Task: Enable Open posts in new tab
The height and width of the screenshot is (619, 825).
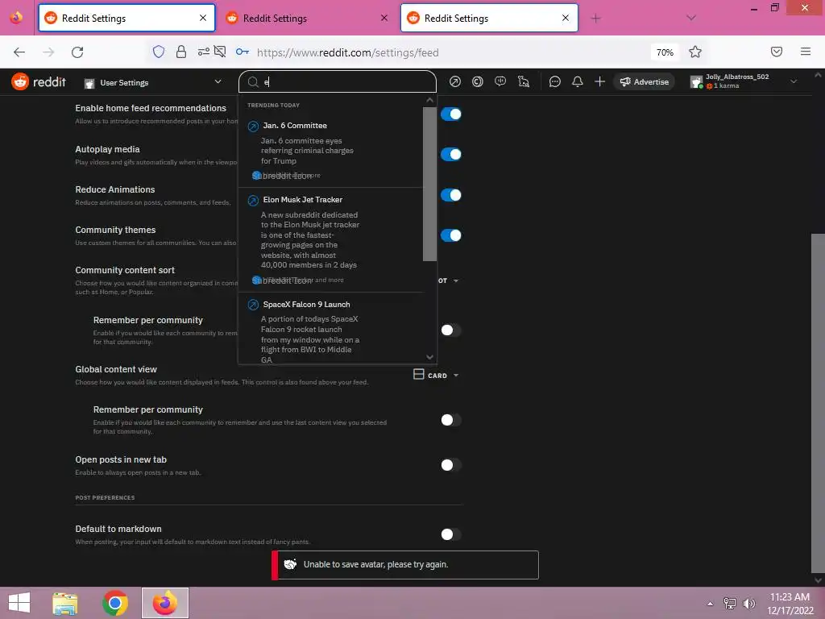Action: point(451,465)
